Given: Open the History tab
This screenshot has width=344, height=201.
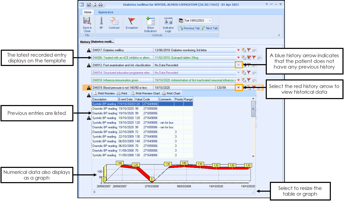Looking at the screenshot, I should [x=85, y=42].
